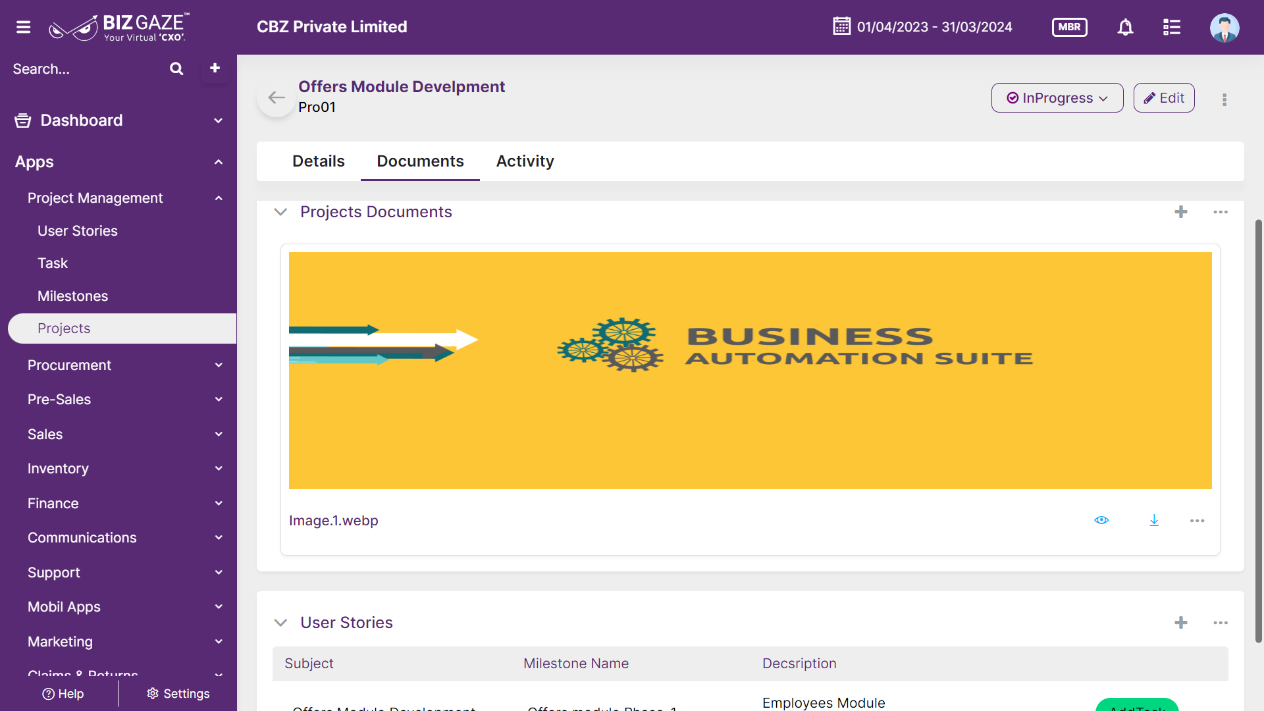Screen dimensions: 1264x711
Task: Click the page vertical scrollbar
Action: click(1259, 431)
